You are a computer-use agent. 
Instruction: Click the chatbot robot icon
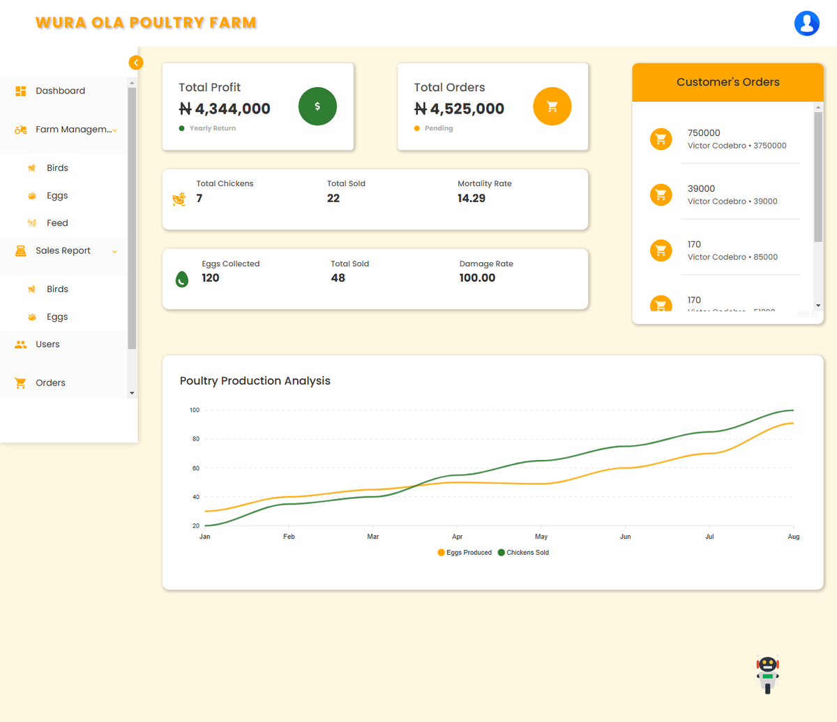coord(767,674)
